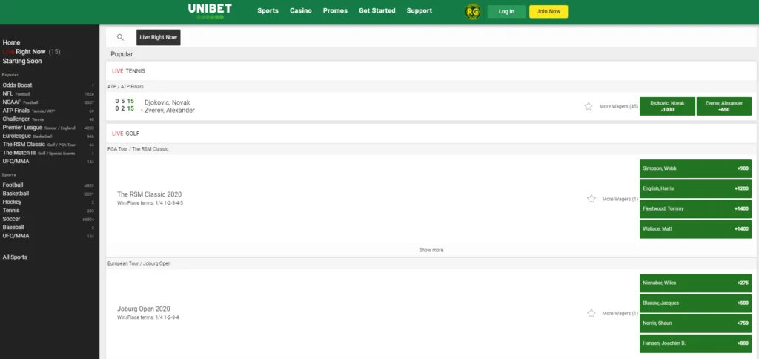
Task: Bet on English, Harris at +1200
Action: point(695,188)
